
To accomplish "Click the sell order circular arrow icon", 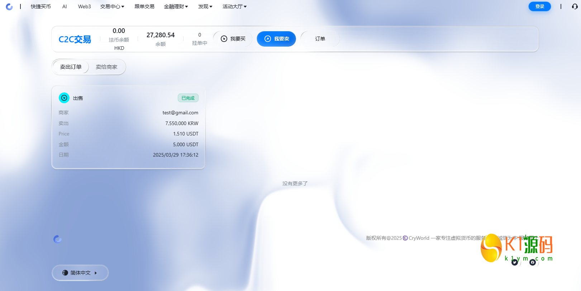I will [64, 98].
